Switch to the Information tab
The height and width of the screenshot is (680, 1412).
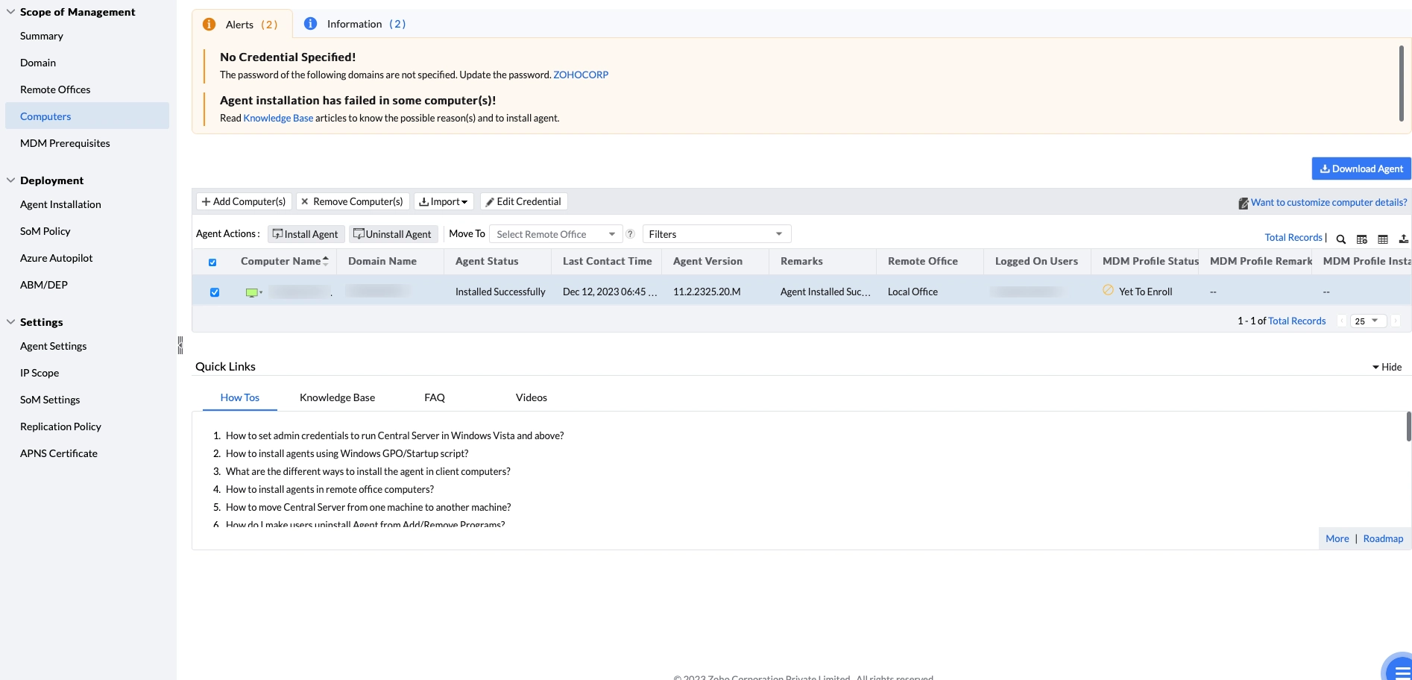click(x=355, y=24)
